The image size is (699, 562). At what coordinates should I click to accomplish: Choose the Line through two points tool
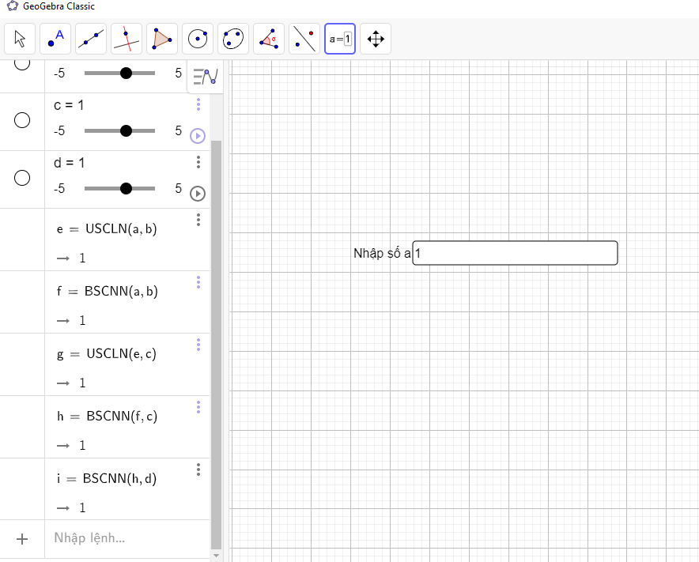click(91, 39)
